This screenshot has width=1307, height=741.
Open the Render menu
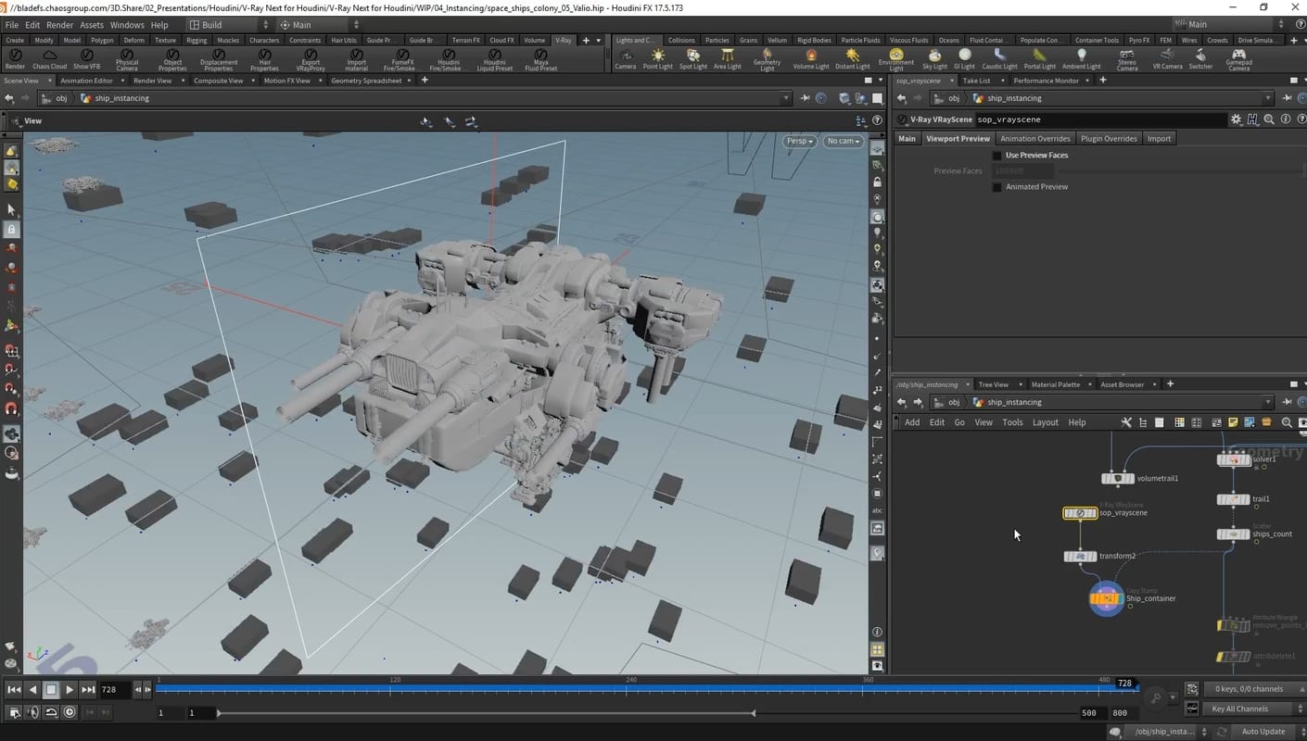pyautogui.click(x=59, y=25)
